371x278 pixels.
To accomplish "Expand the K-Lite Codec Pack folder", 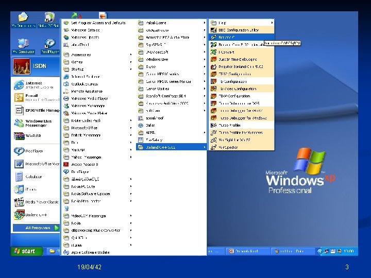I will pos(97,120).
